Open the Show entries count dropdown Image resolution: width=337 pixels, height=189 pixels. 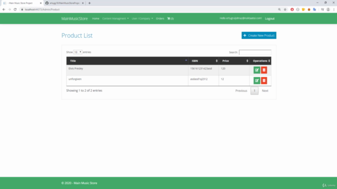[x=77, y=52]
